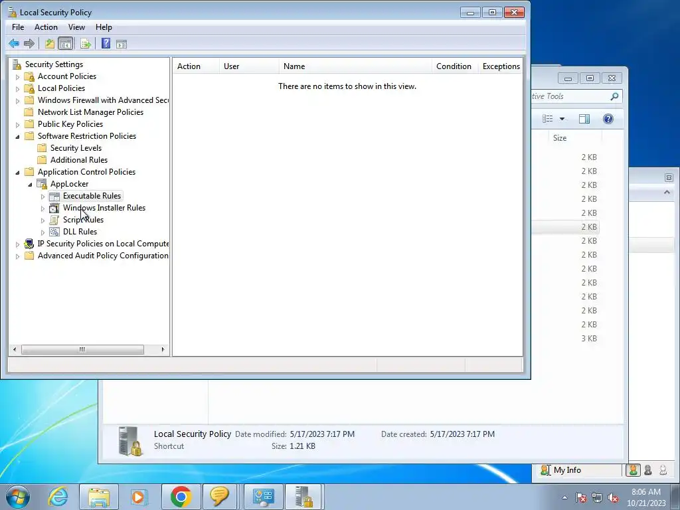Show hidden tray icons arrow
This screenshot has width=680, height=510.
[x=564, y=497]
